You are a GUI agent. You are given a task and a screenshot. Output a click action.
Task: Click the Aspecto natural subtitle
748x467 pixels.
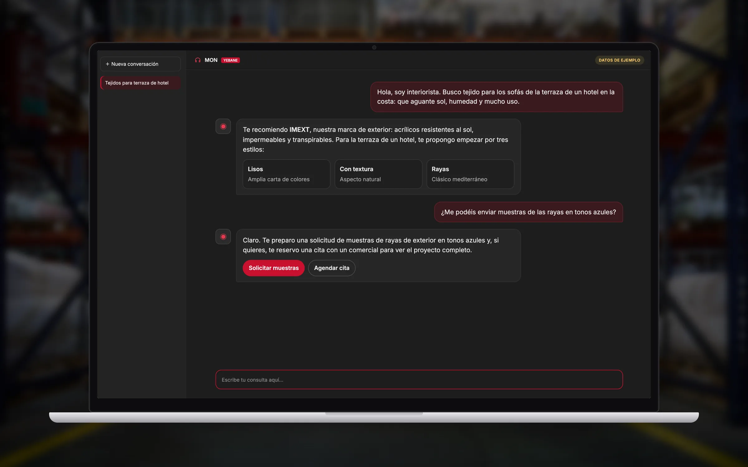click(x=360, y=179)
